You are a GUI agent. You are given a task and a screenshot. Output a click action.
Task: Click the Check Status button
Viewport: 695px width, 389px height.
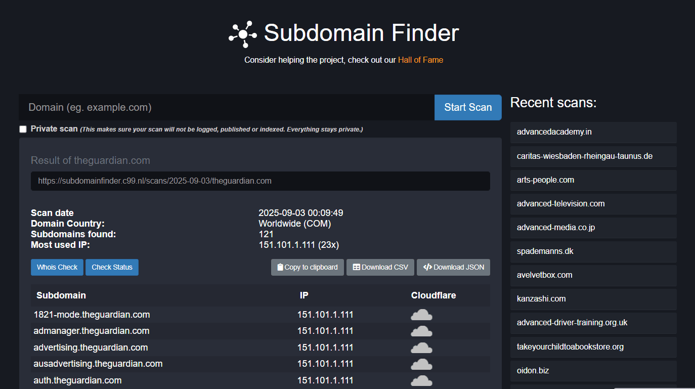point(112,268)
